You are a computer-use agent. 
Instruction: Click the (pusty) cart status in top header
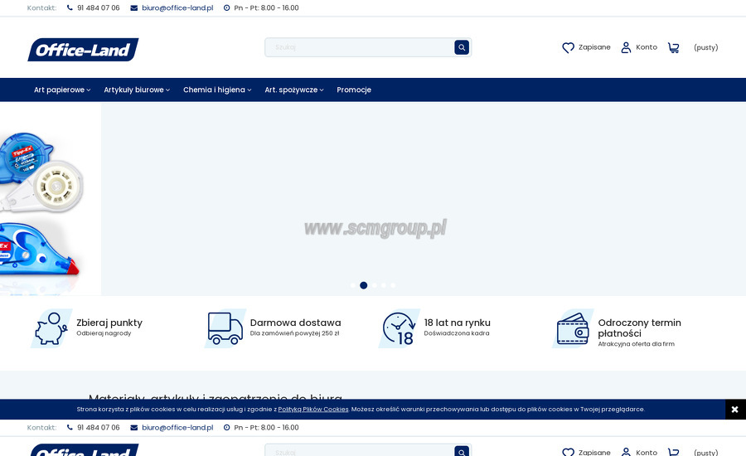click(x=706, y=47)
